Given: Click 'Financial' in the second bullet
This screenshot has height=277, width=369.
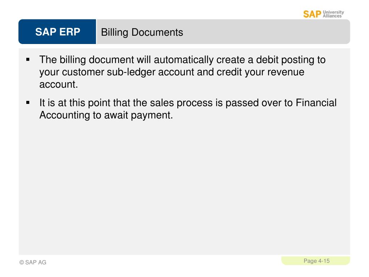Looking at the screenshot, I should pos(316,103).
